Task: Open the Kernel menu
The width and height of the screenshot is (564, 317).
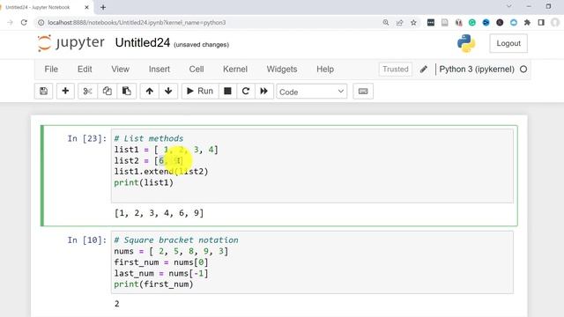Action: (235, 69)
